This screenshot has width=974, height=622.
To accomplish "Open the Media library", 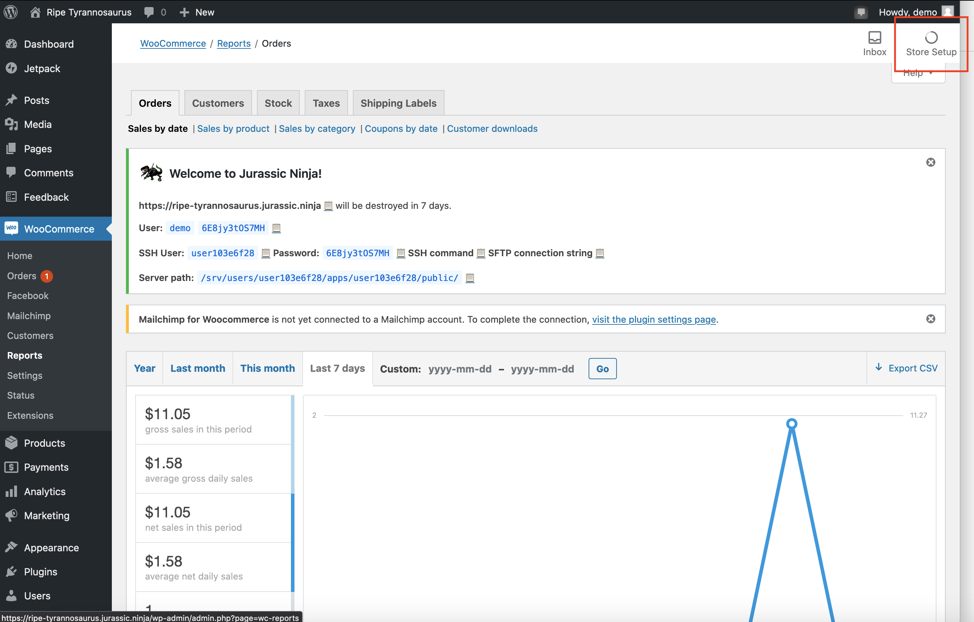I will click(x=56, y=124).
